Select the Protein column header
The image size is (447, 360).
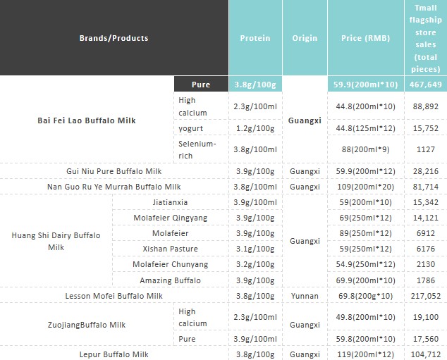click(255, 37)
